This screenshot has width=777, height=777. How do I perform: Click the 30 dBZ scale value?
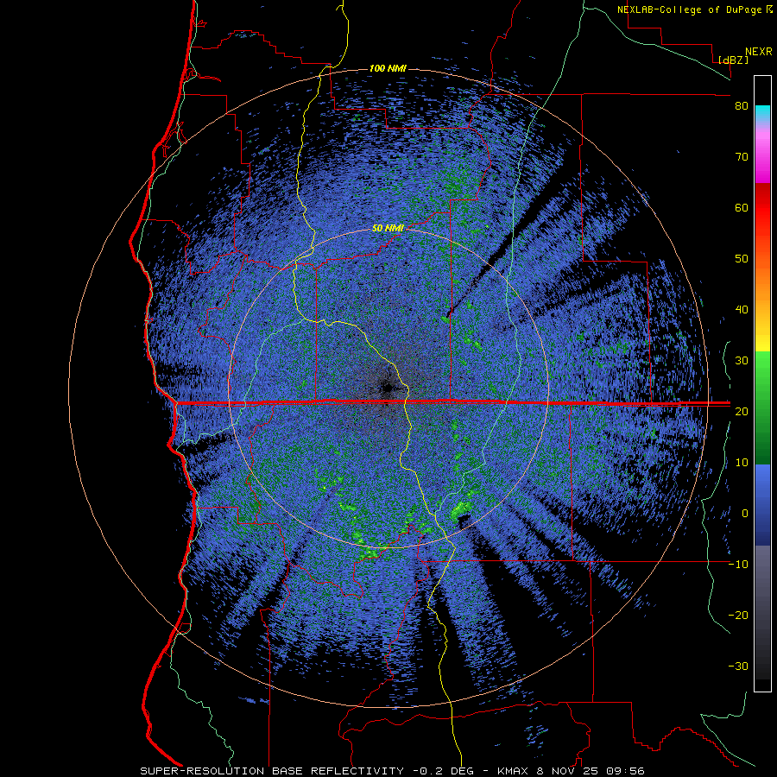pyautogui.click(x=742, y=361)
